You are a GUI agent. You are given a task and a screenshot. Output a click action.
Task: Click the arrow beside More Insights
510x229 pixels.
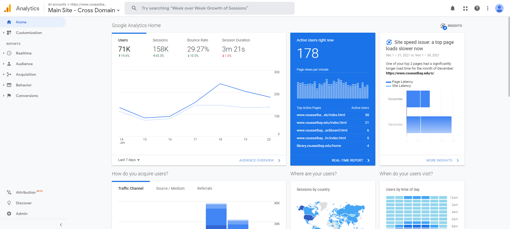pyautogui.click(x=458, y=160)
